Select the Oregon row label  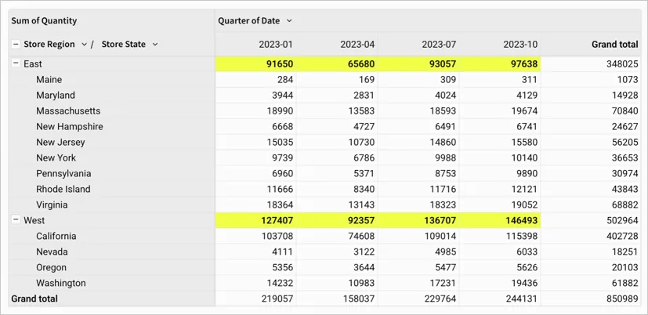pos(51,267)
